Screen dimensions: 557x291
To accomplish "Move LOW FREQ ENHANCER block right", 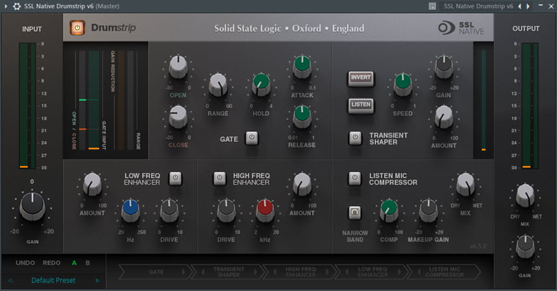I will click(399, 272).
